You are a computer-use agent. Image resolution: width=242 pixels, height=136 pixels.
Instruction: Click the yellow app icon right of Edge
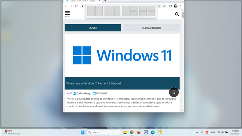tap(159, 132)
